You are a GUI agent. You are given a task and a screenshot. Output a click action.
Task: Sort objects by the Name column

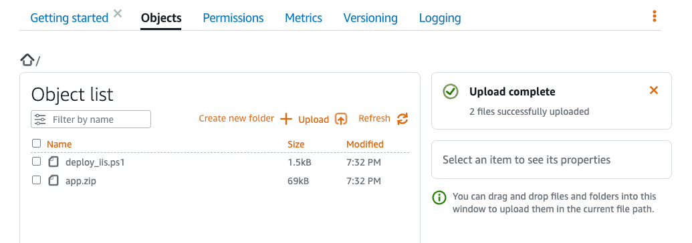click(x=59, y=144)
